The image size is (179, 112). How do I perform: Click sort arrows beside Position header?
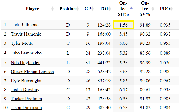pos(78,9)
